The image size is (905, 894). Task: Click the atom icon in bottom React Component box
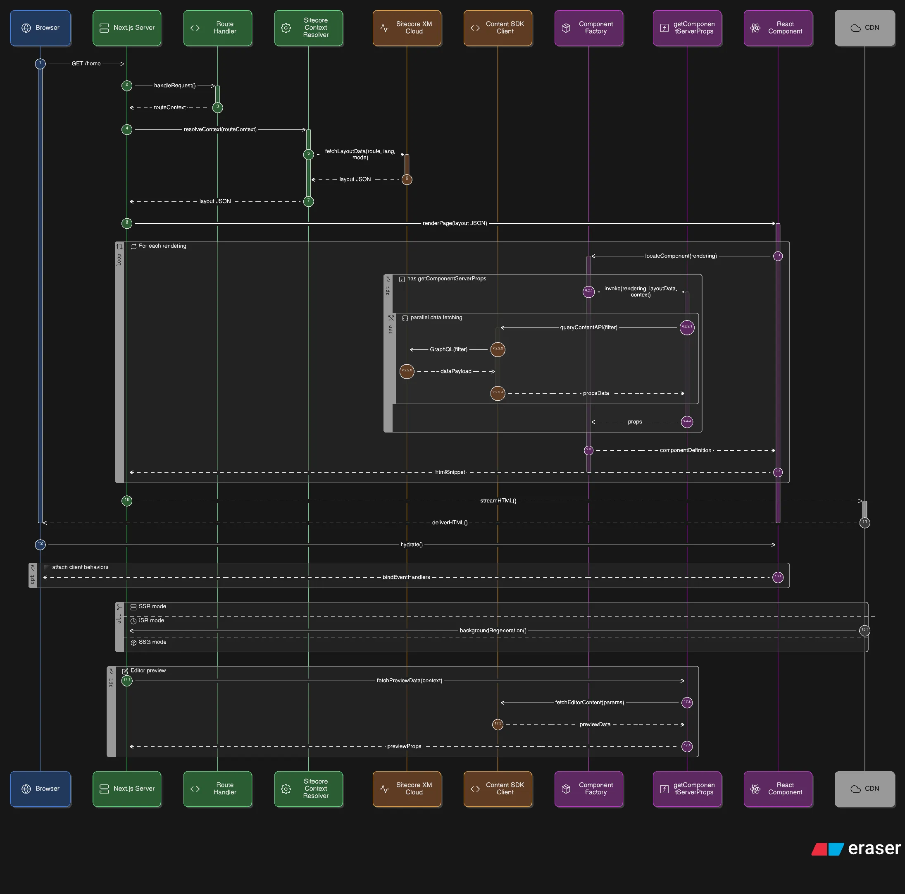[755, 789]
